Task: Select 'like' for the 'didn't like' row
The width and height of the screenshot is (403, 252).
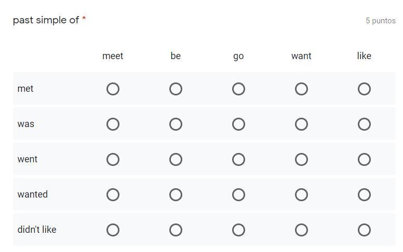Action: click(364, 230)
